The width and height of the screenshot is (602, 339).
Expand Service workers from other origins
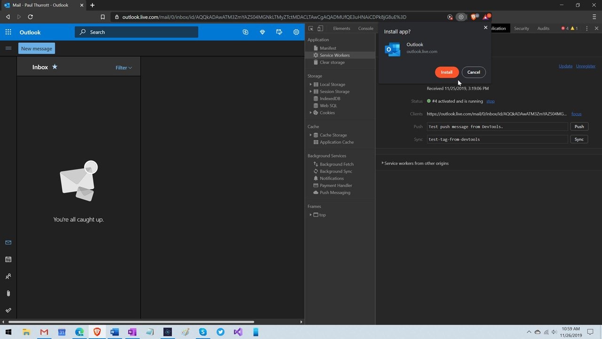click(383, 163)
